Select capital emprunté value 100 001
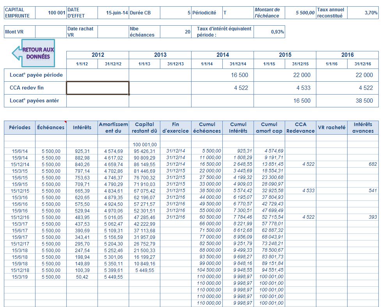The image size is (385, 307). pyautogui.click(x=51, y=13)
